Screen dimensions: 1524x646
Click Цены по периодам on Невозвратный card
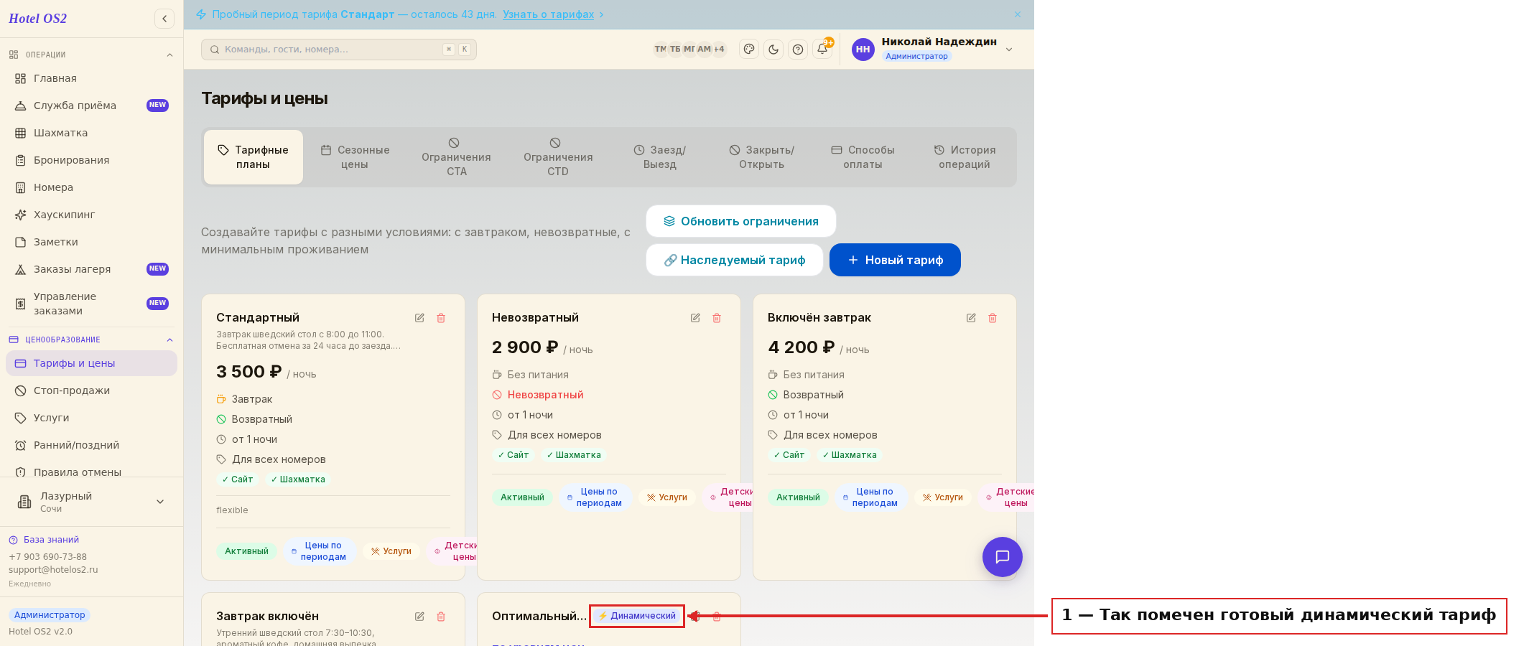point(595,497)
